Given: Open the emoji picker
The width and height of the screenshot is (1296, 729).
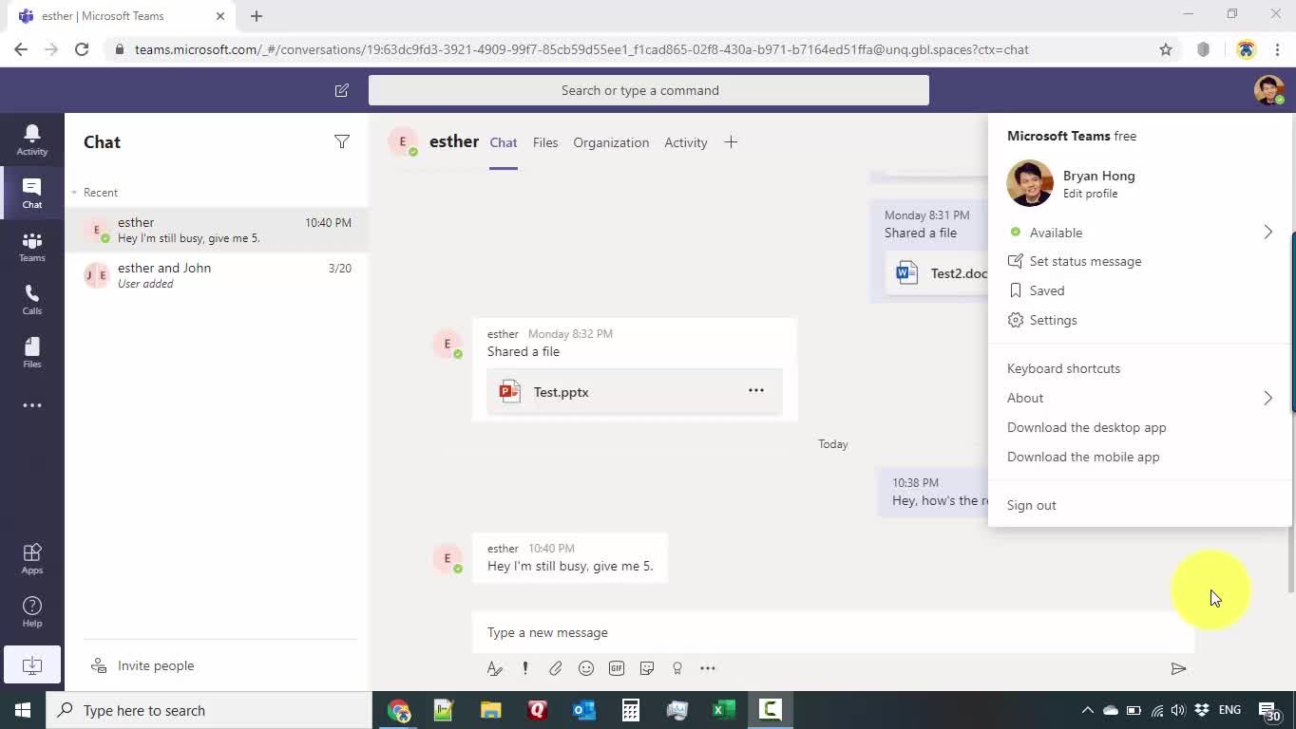Looking at the screenshot, I should coord(586,668).
